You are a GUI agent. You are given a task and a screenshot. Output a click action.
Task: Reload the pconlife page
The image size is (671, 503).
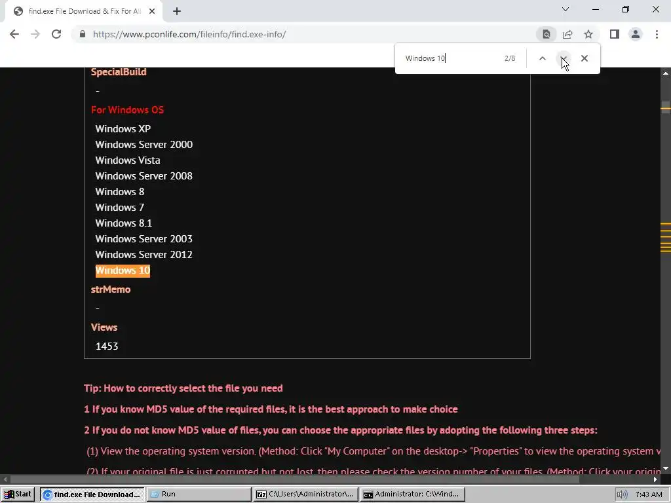(56, 34)
